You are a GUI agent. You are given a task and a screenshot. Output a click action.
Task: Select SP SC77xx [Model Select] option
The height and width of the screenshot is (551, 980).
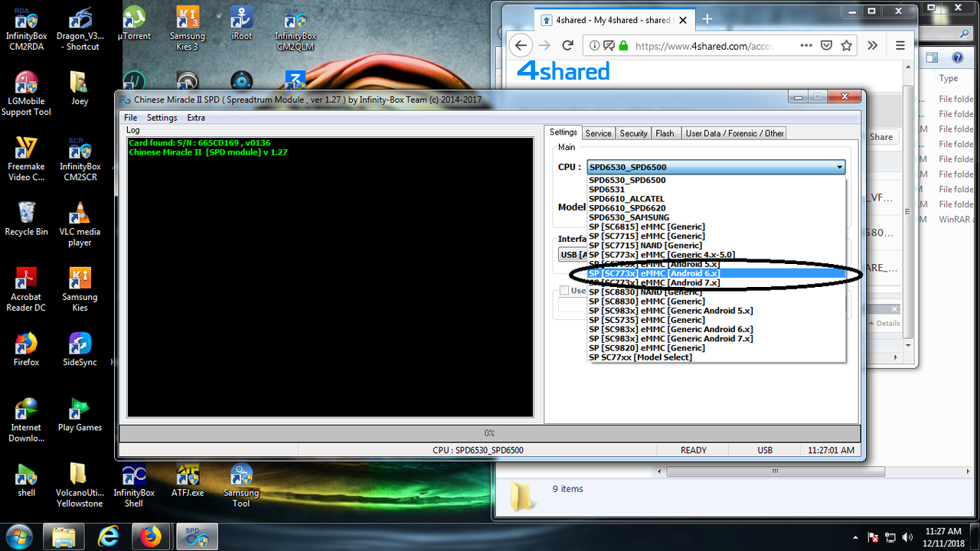pyautogui.click(x=717, y=357)
